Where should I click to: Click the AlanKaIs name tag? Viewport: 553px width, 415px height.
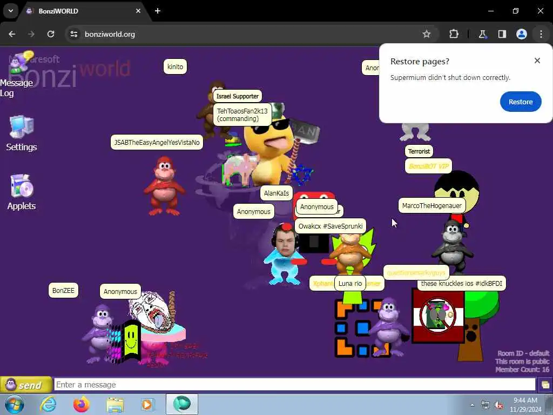point(276,193)
